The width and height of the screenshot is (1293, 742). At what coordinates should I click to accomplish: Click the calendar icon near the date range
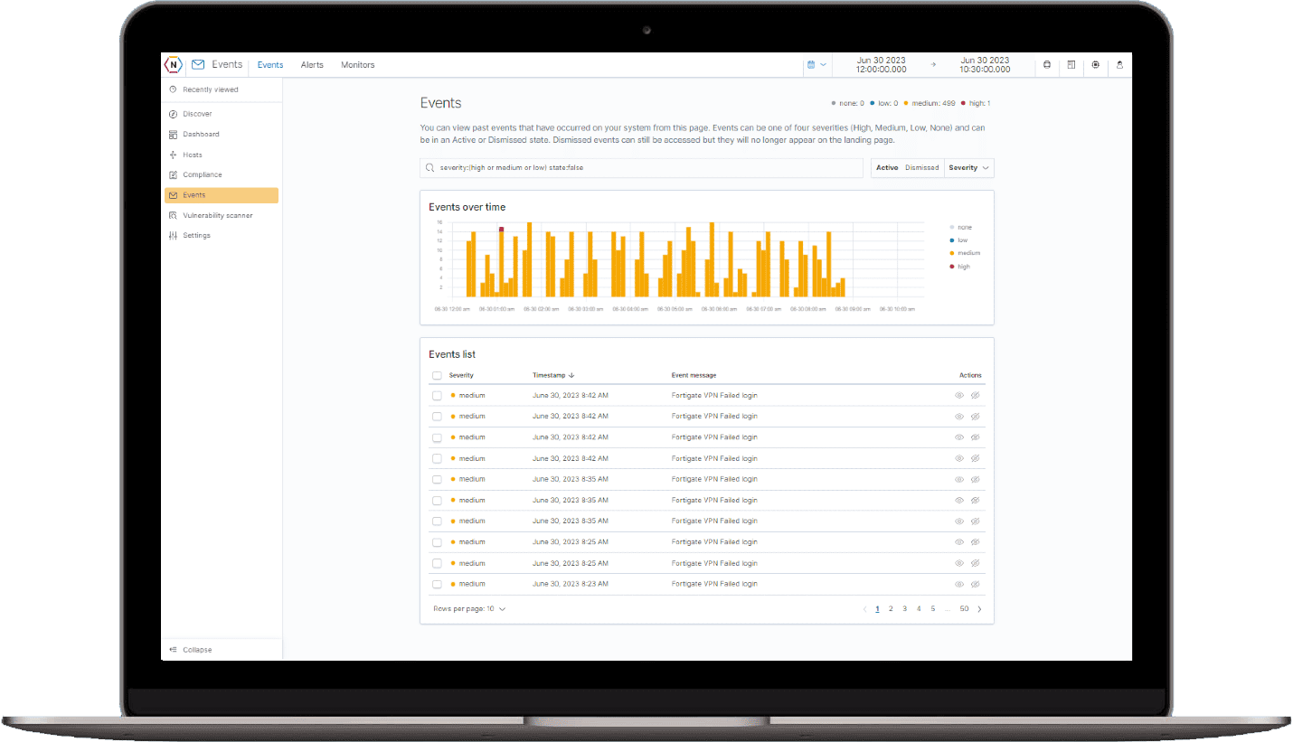click(x=811, y=64)
